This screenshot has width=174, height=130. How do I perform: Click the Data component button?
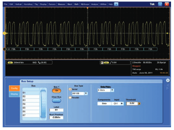[x=104, y=104]
